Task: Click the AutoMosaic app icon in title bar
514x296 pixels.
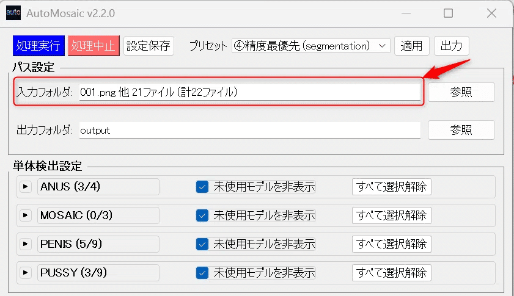Action: (x=13, y=13)
